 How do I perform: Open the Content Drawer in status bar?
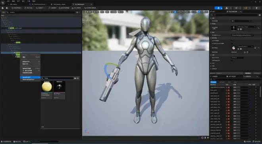coord(6,142)
